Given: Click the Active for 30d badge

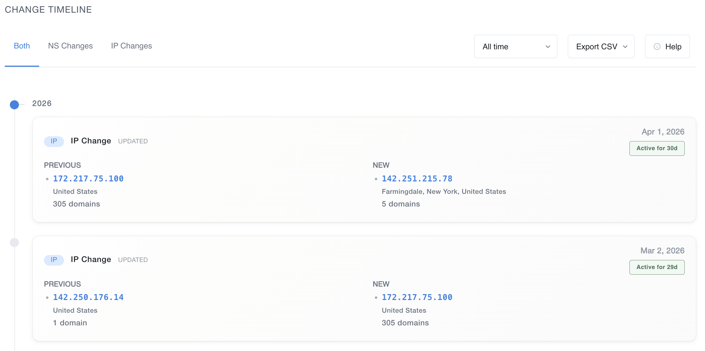Looking at the screenshot, I should 657,148.
